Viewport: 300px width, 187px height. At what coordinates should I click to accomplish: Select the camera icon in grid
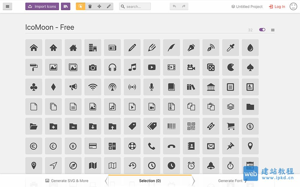[x=93, y=67]
